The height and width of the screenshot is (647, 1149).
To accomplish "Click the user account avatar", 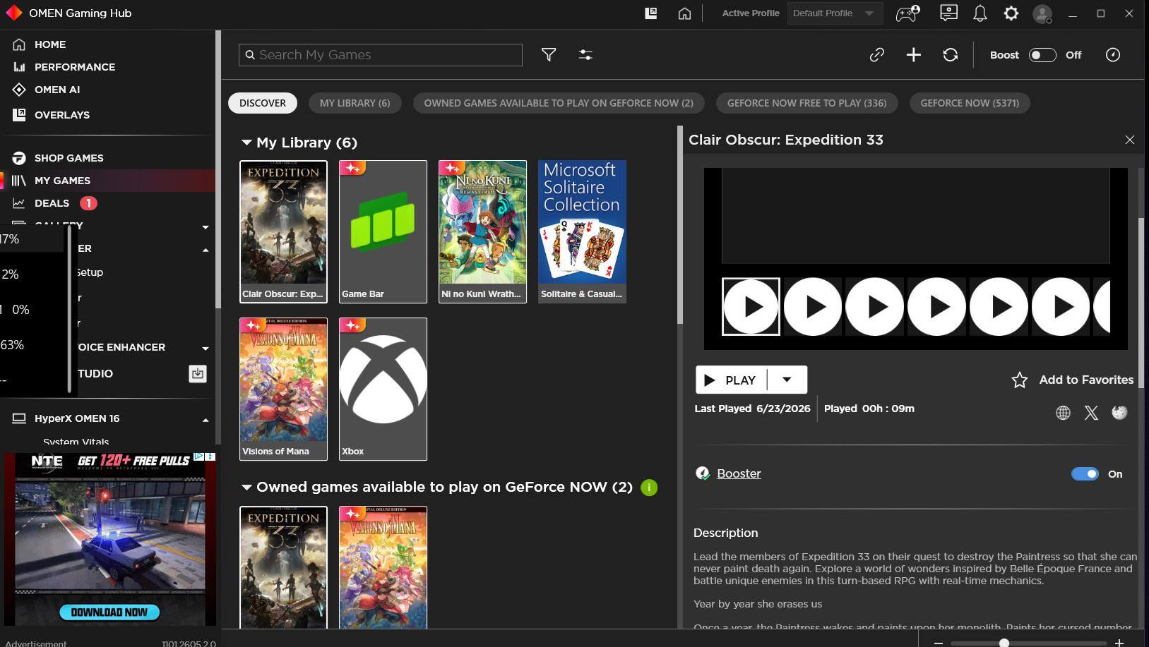I will [x=1042, y=14].
